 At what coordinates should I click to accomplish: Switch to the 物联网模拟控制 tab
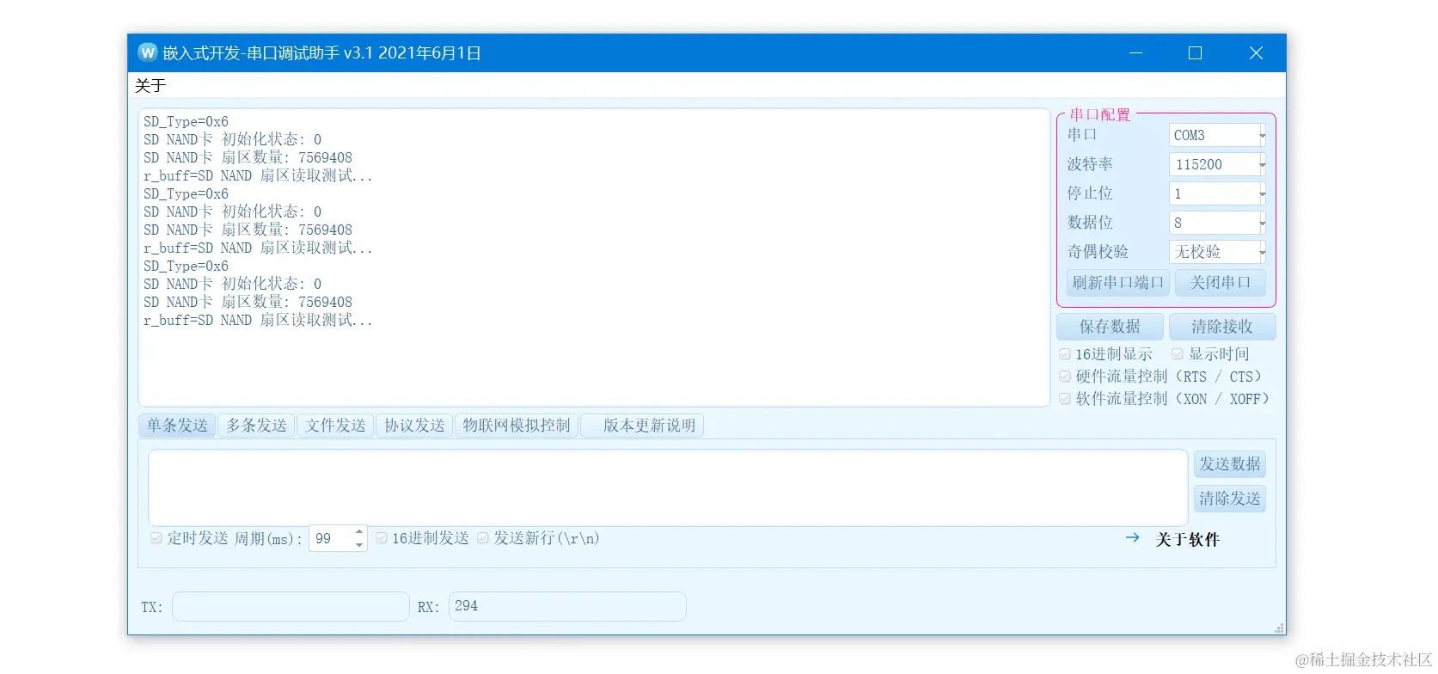(x=517, y=426)
